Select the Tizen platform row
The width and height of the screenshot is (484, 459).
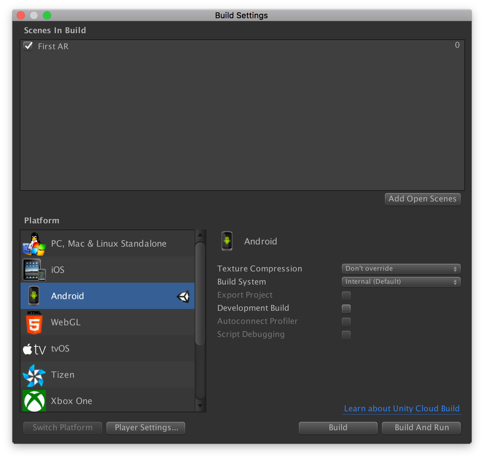click(x=108, y=375)
